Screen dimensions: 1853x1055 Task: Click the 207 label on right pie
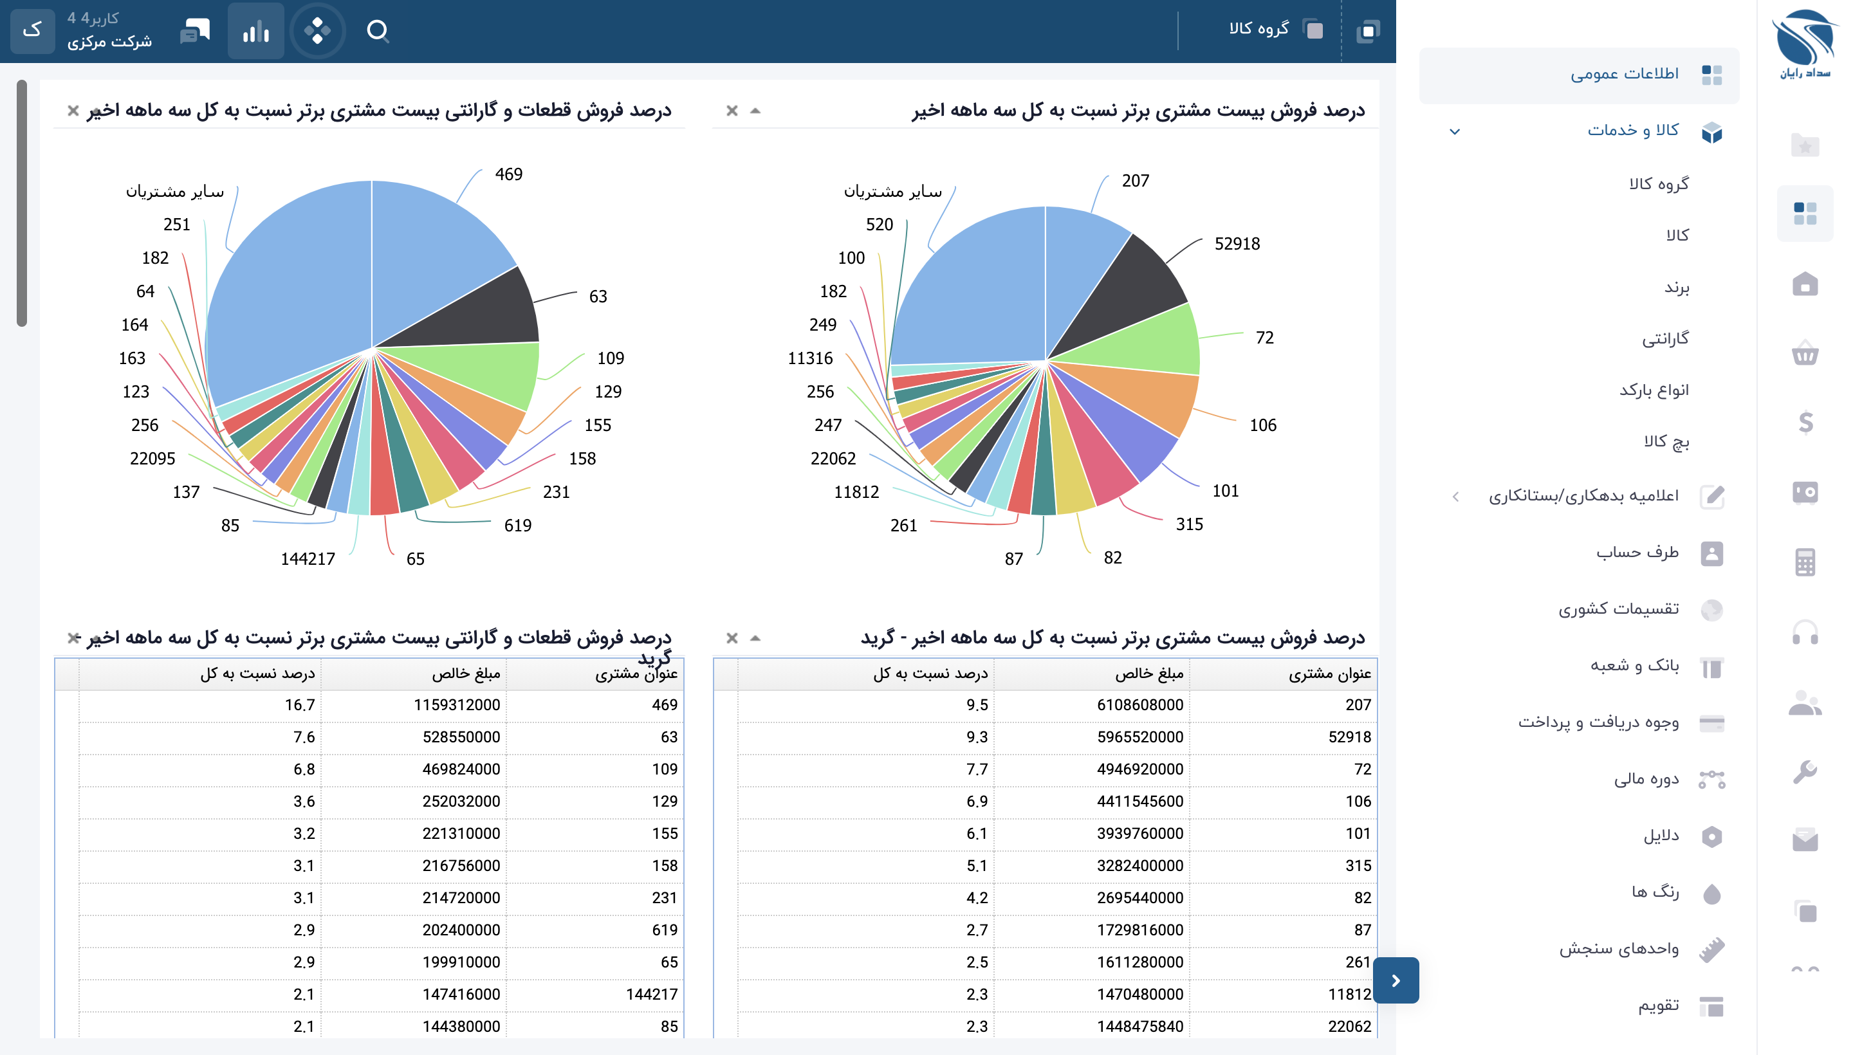tap(1135, 180)
